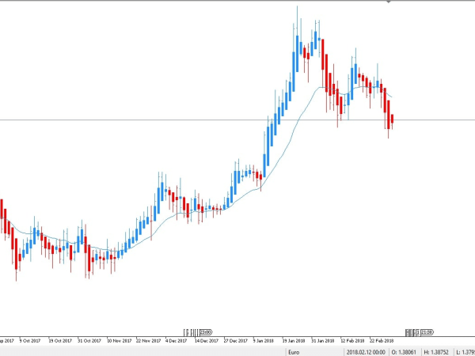Select the horizontal gray price level line
This screenshot has height=356, width=475.
click(x=119, y=119)
